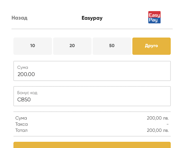Go back with the Назад link

[20, 18]
